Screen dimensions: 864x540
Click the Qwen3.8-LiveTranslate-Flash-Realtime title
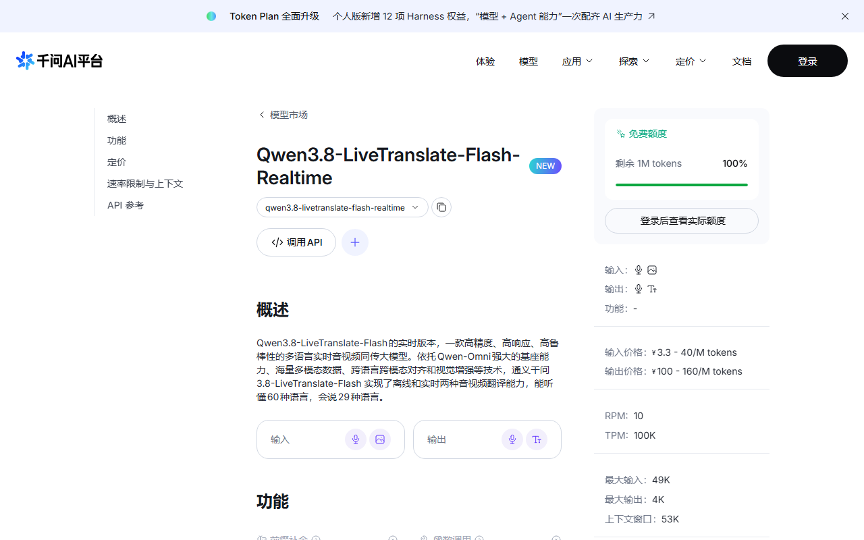pos(388,166)
